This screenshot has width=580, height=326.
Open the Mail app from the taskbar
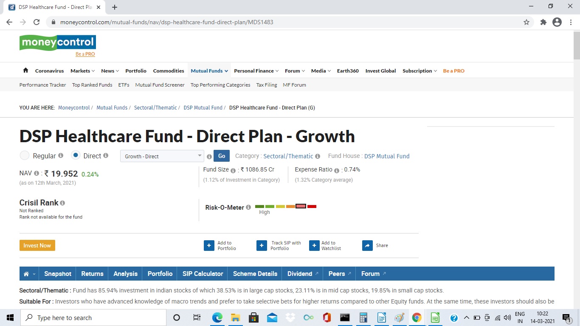272,318
